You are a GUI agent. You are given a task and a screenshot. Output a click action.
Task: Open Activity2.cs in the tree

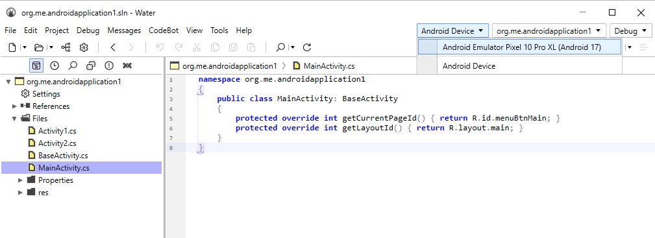(57, 143)
